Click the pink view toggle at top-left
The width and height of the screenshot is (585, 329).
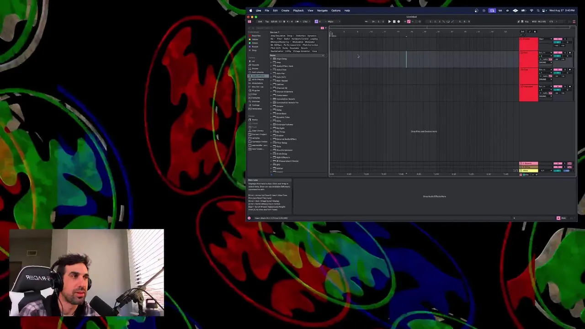pos(250,21)
